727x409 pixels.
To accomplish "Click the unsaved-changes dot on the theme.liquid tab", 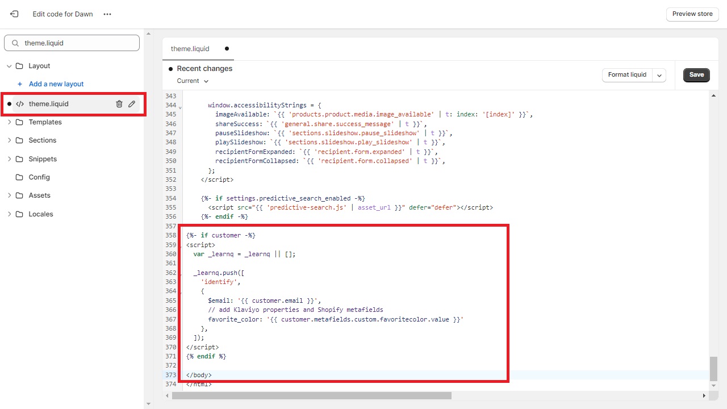I will tap(227, 49).
